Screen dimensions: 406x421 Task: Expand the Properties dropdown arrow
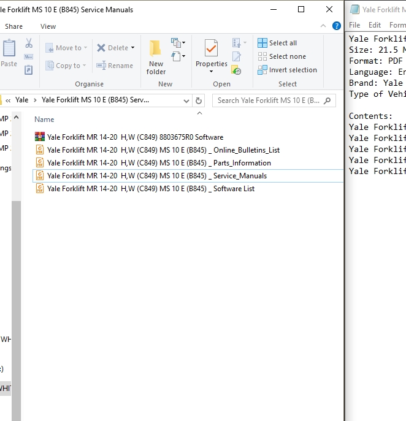coord(211,71)
